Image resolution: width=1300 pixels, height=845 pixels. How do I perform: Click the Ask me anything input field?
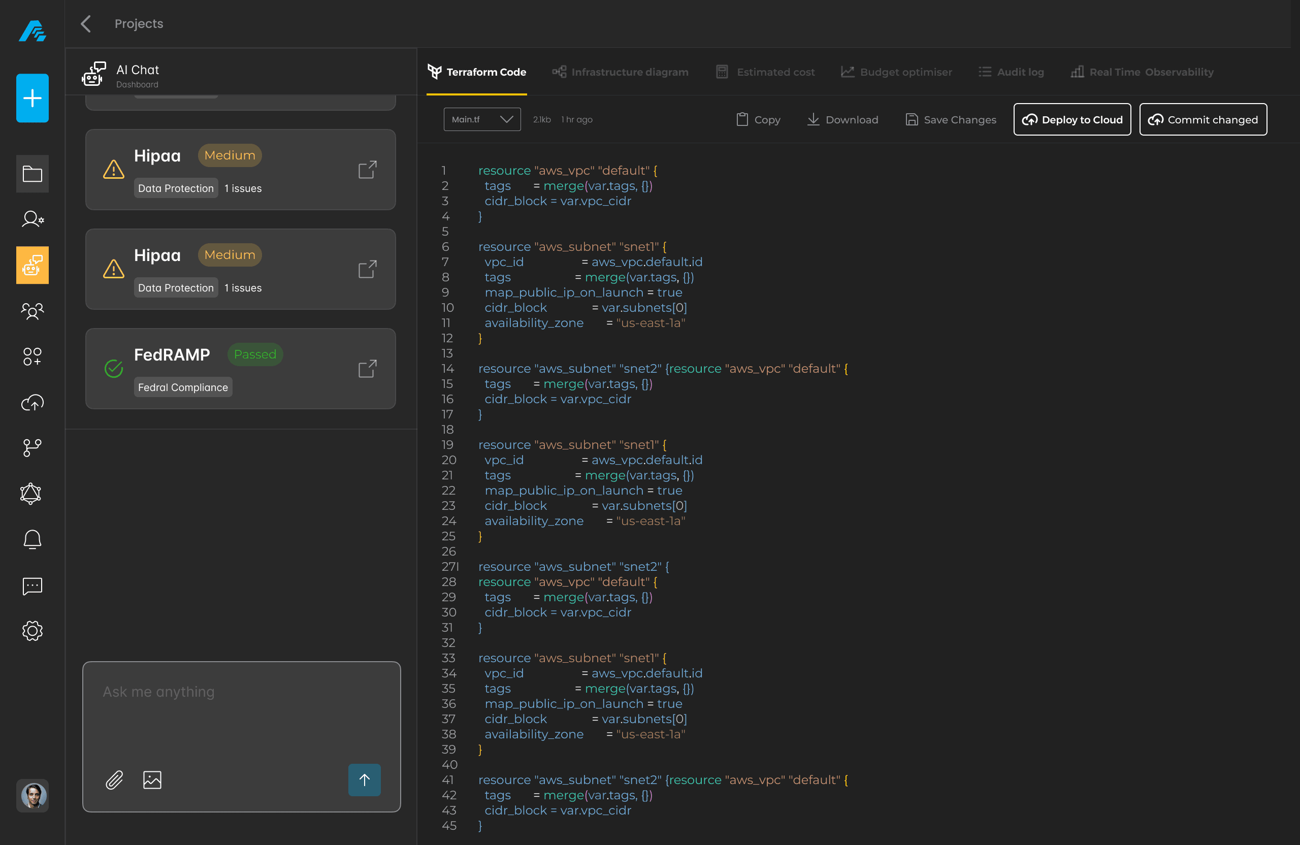[x=241, y=710]
